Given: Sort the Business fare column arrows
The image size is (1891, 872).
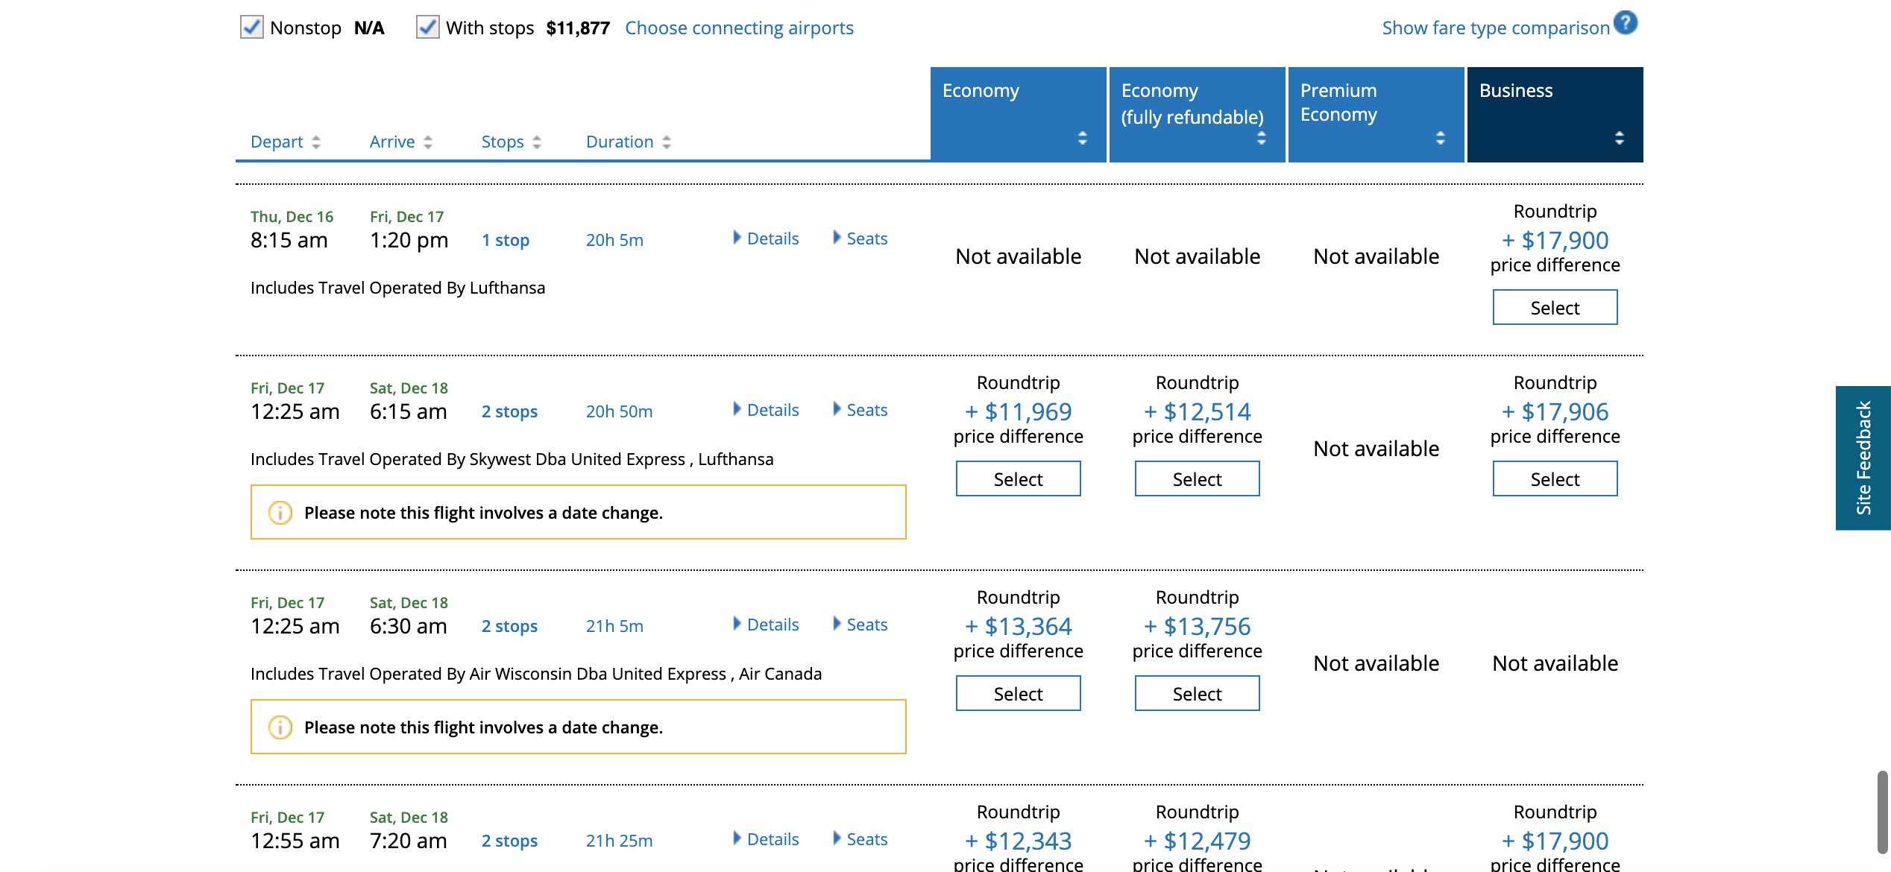Looking at the screenshot, I should (x=1619, y=138).
